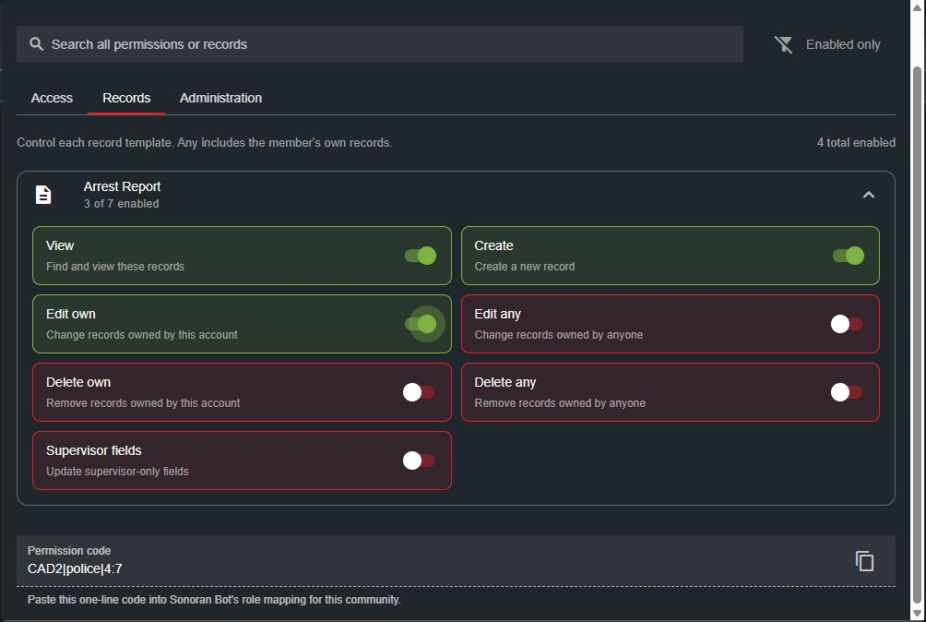Click the 'Paste this one-line code' hint
The image size is (926, 622).
(x=214, y=600)
